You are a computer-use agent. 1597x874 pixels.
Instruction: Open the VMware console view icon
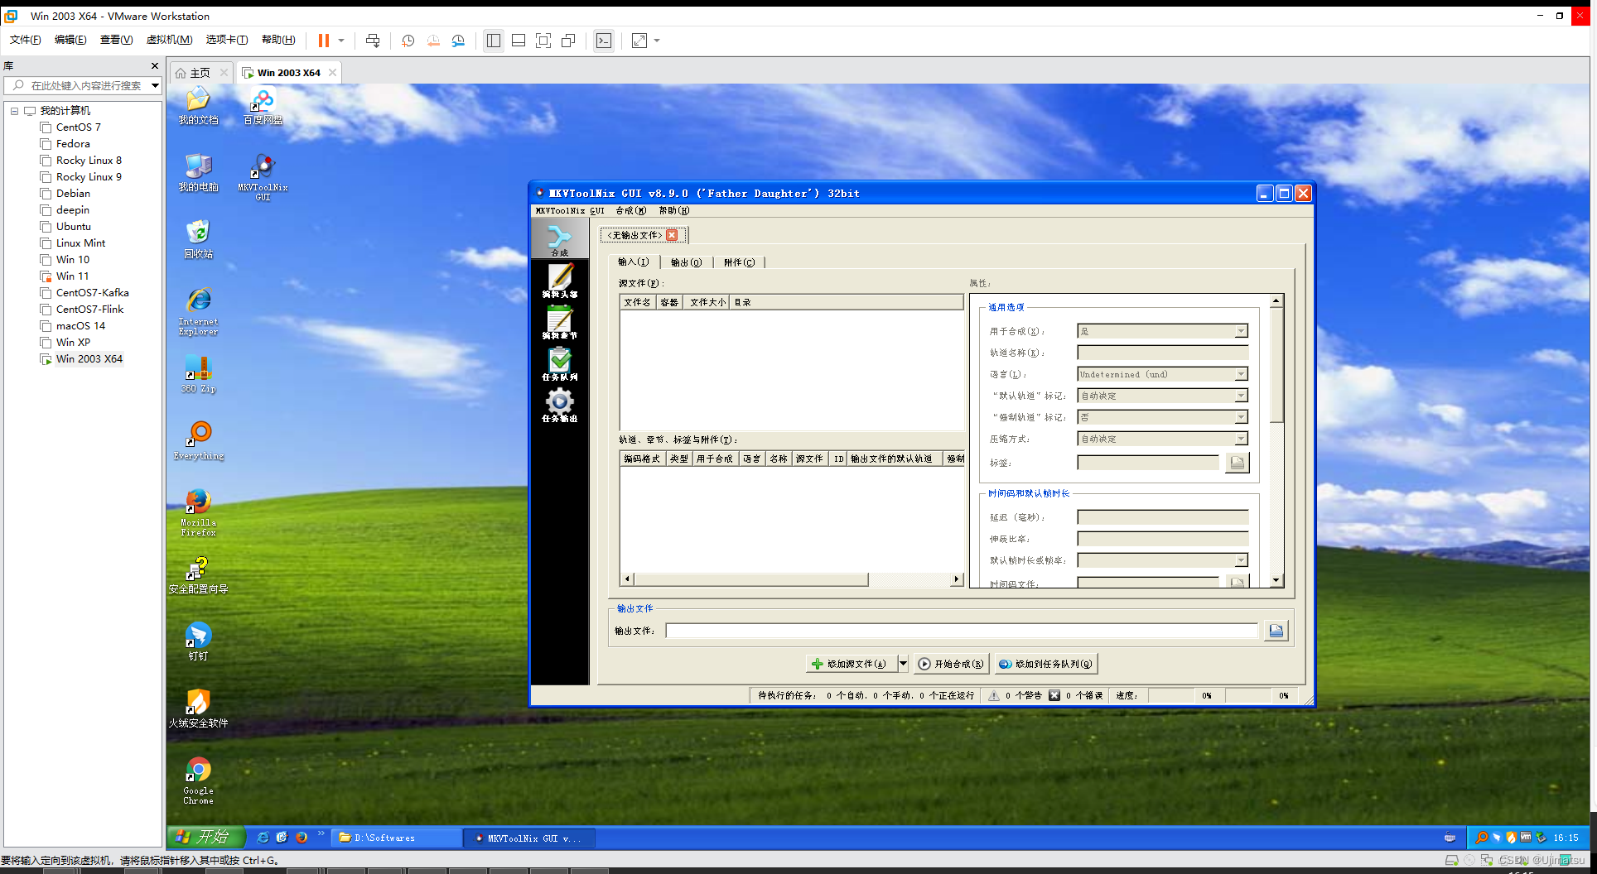604,41
